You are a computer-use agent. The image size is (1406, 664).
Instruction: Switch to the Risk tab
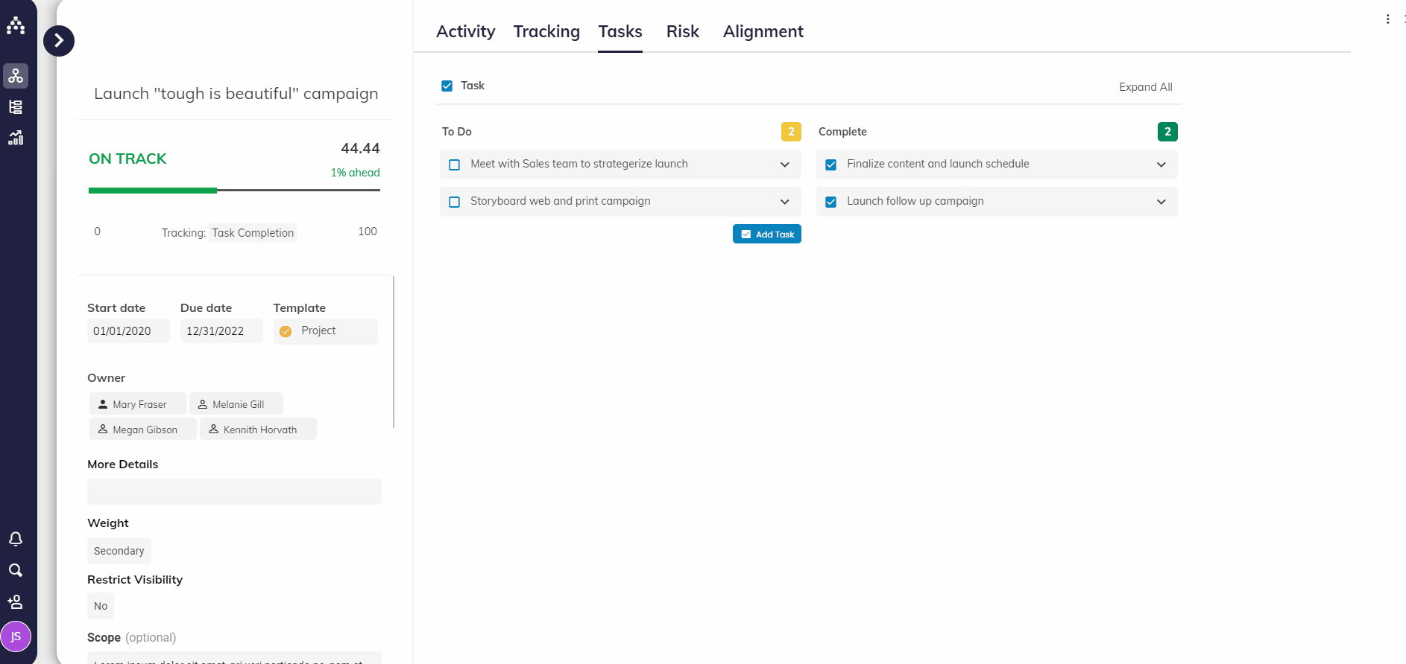pos(682,31)
